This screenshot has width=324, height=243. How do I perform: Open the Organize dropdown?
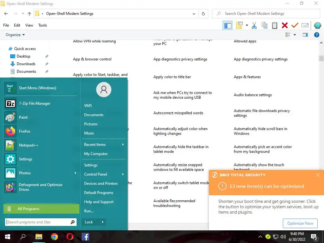[15, 35]
